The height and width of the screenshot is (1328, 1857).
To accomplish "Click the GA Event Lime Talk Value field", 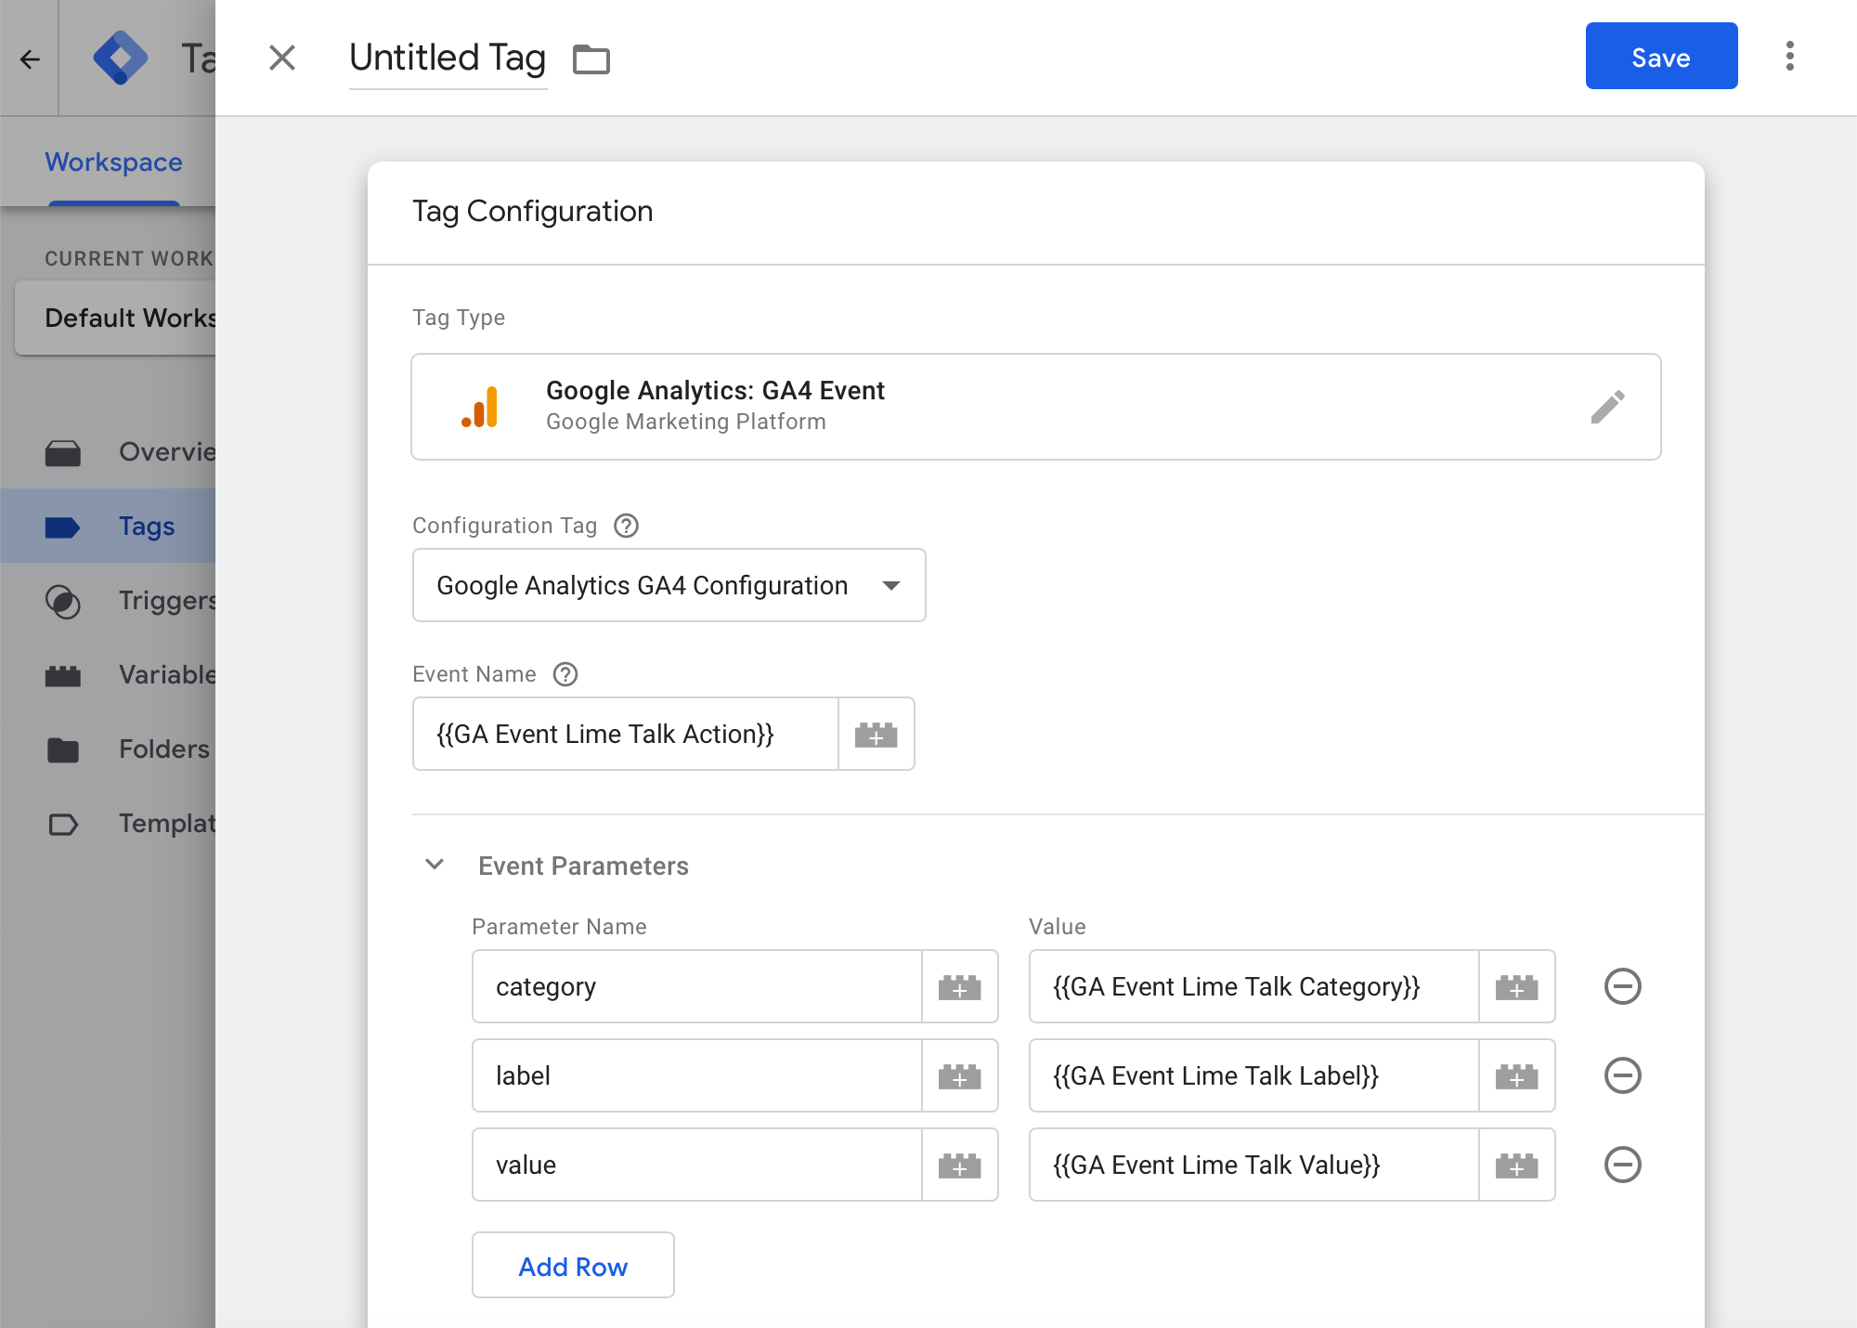I will point(1254,1165).
